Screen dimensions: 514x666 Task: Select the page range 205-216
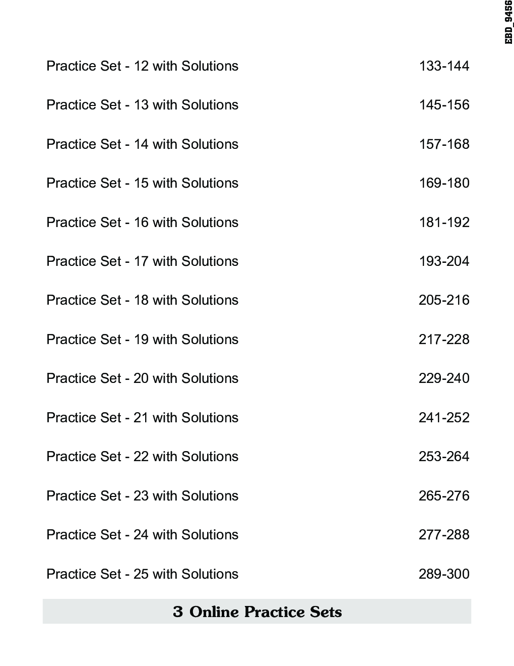(x=444, y=300)
